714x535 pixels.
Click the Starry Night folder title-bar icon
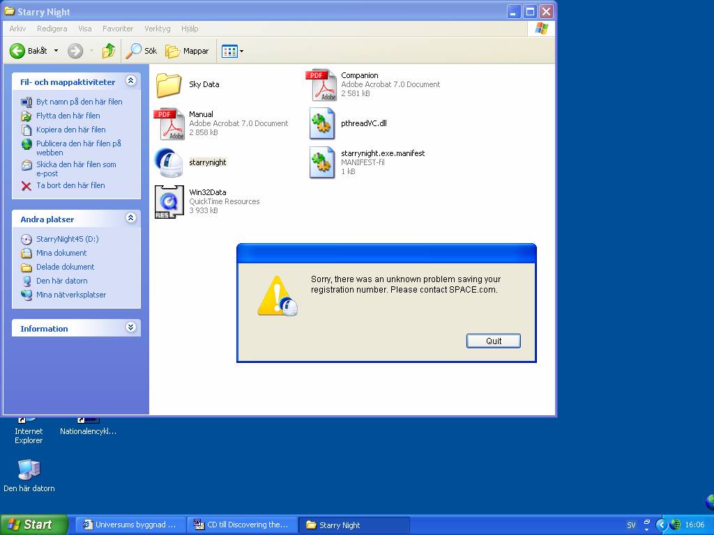10,11
